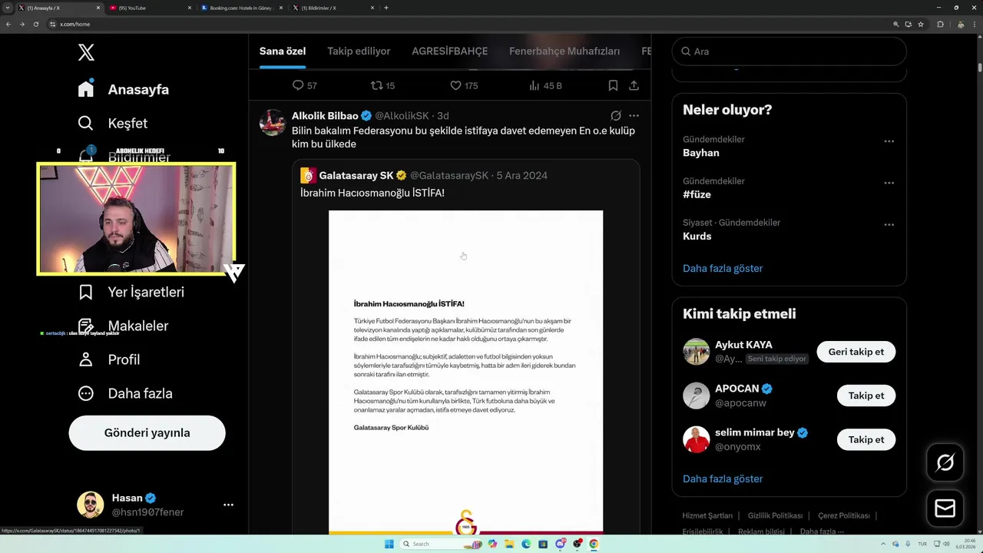Open Keşfet search icon in sidebar
Viewport: 983px width, 553px height.
pos(86,123)
